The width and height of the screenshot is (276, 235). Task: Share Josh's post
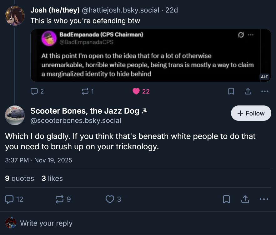pyautogui.click(x=248, y=91)
